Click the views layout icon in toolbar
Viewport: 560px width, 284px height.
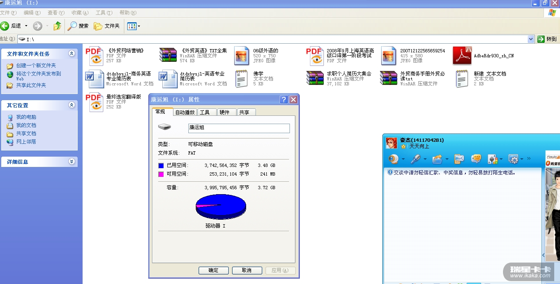click(132, 26)
